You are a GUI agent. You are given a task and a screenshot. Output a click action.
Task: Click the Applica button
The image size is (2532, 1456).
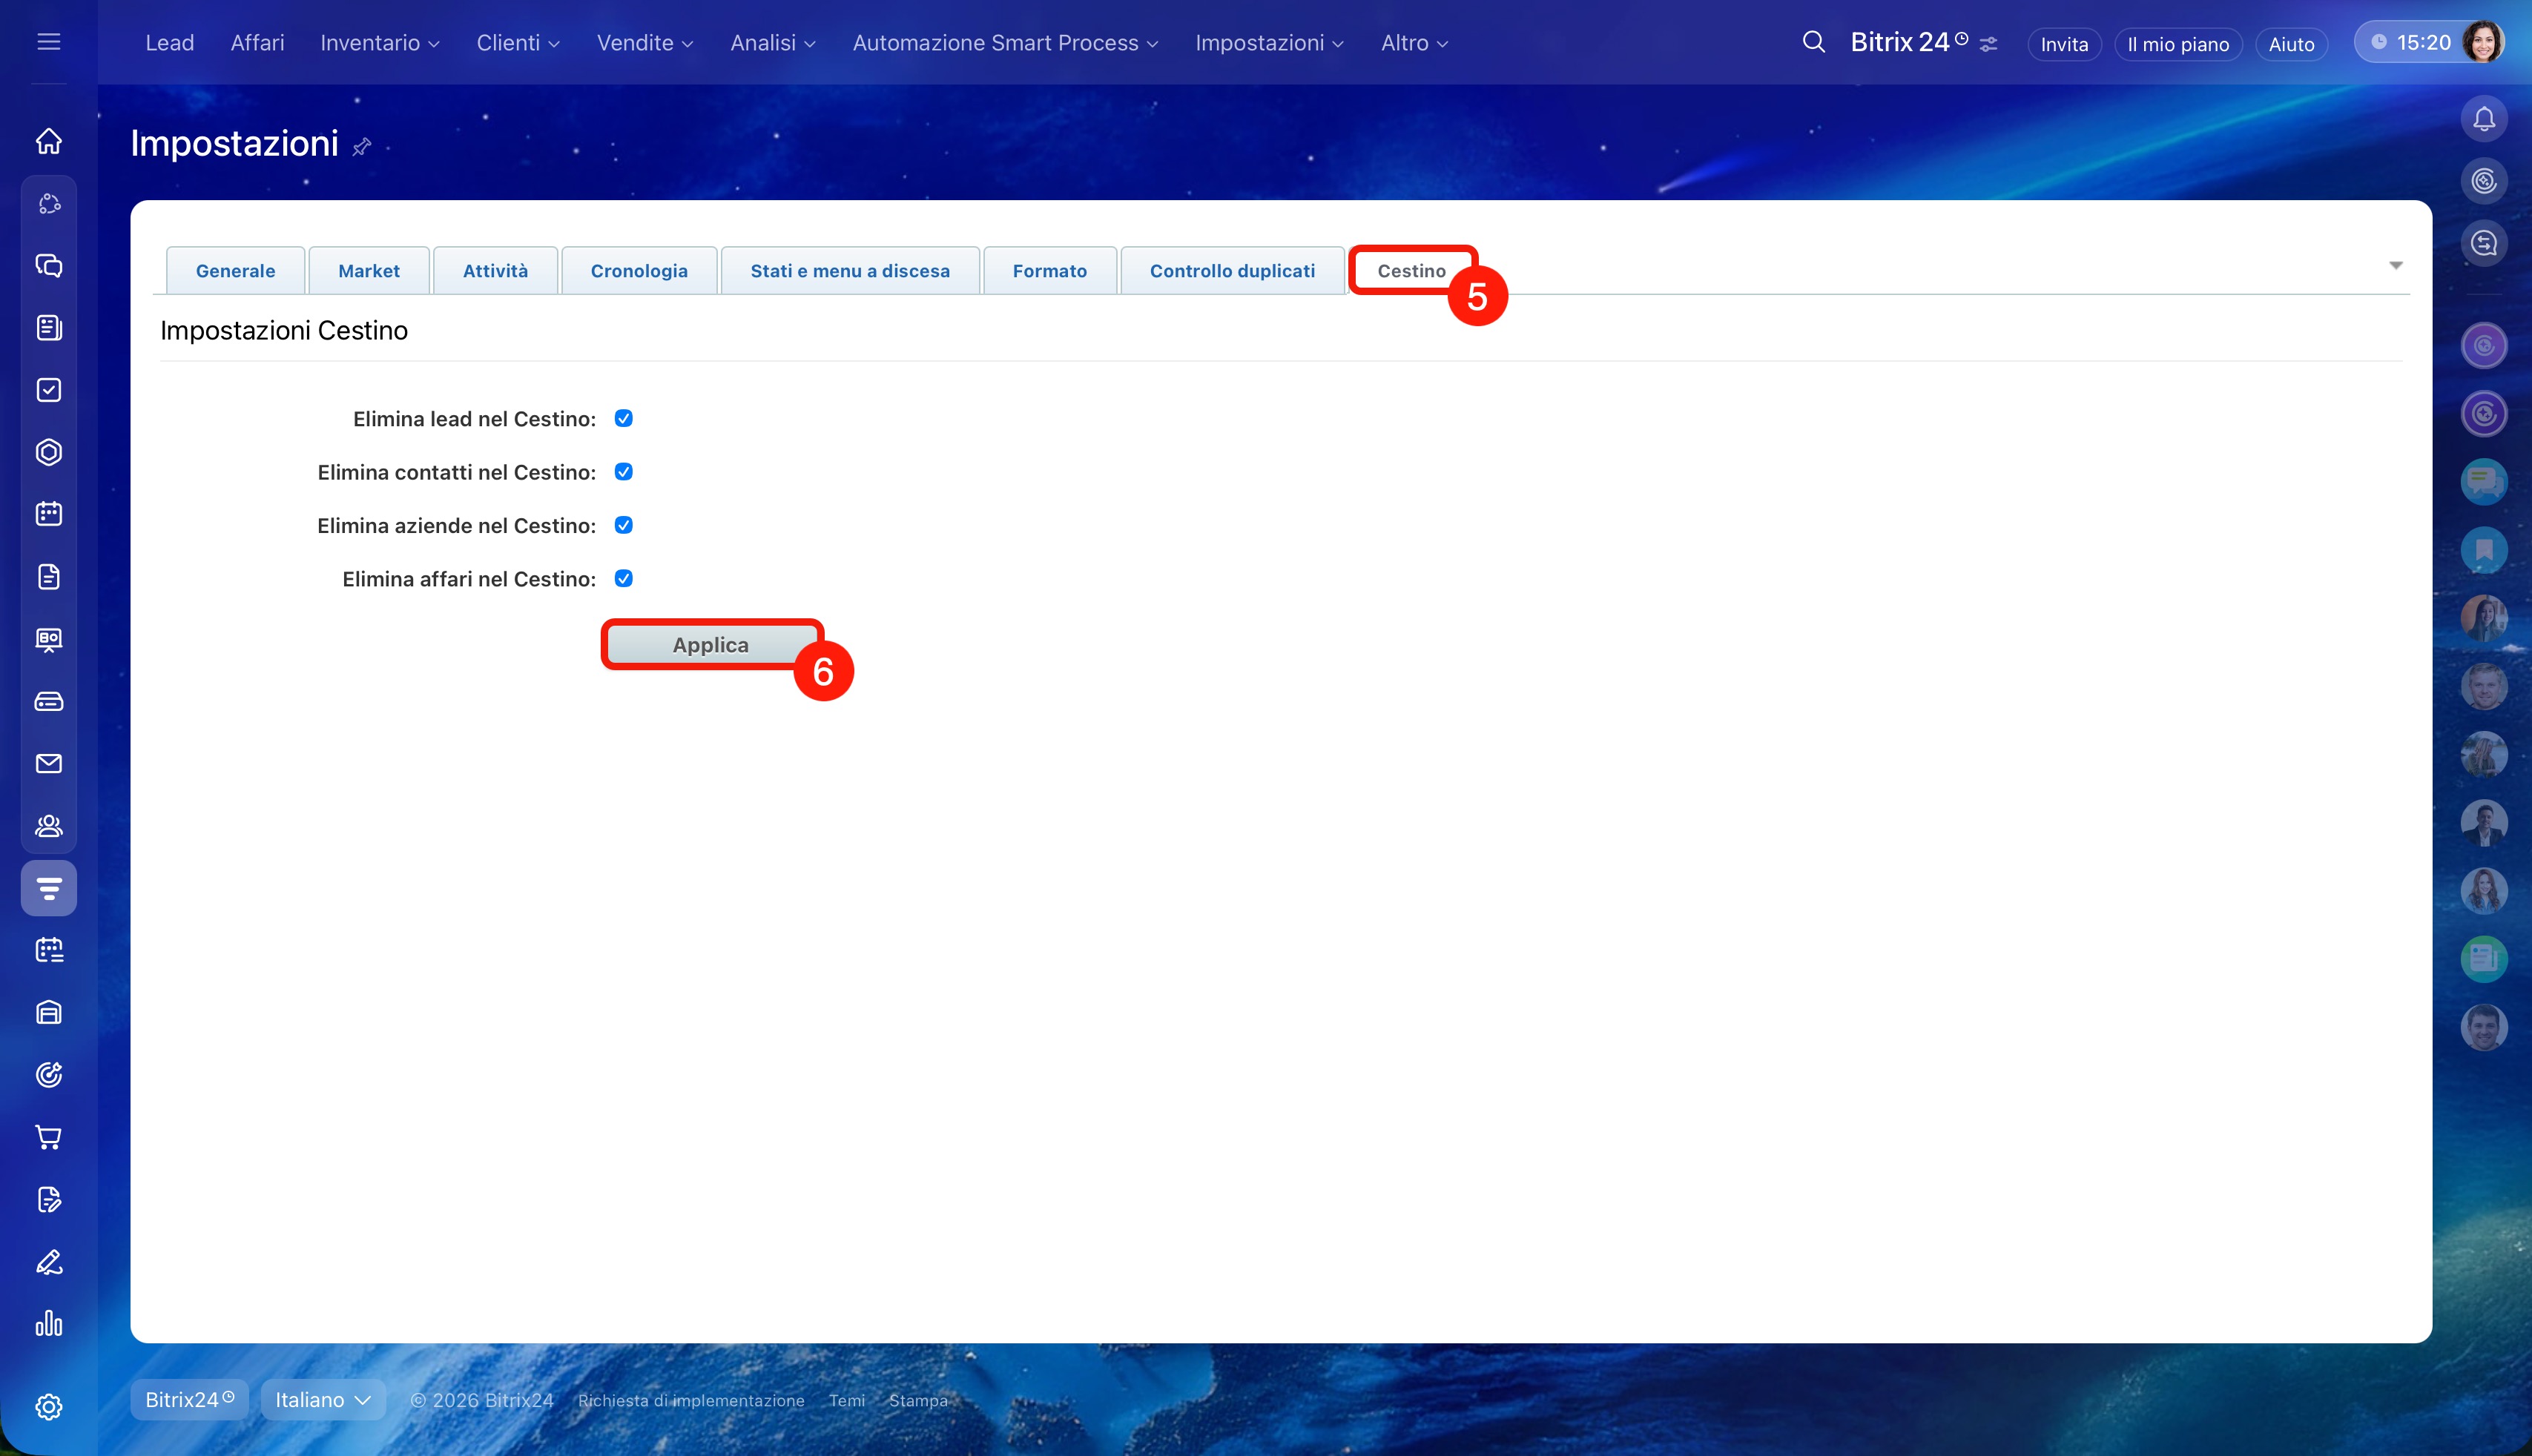click(711, 645)
